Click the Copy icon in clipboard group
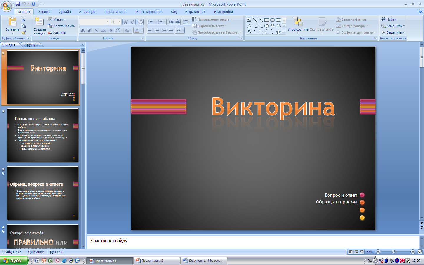The image size is (424, 265). (24, 26)
